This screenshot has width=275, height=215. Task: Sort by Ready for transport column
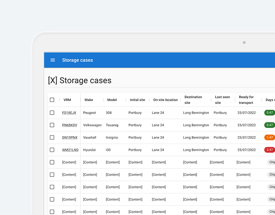point(246,100)
